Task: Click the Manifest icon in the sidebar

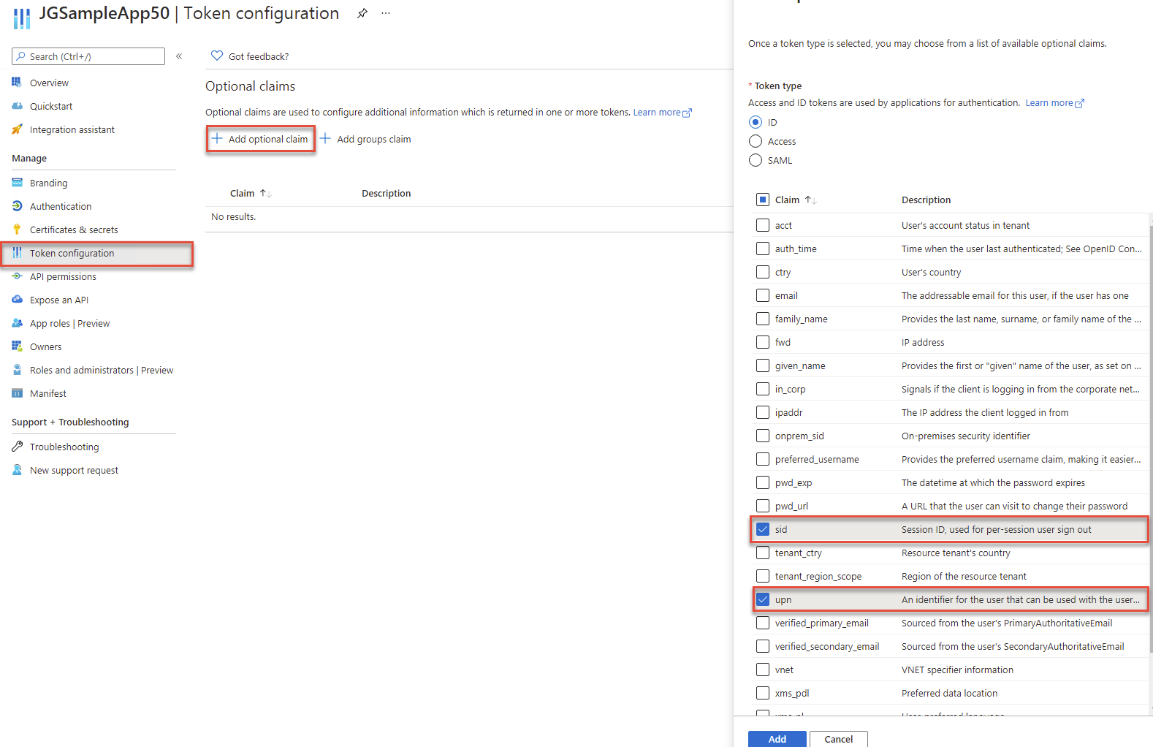Action: (x=17, y=393)
